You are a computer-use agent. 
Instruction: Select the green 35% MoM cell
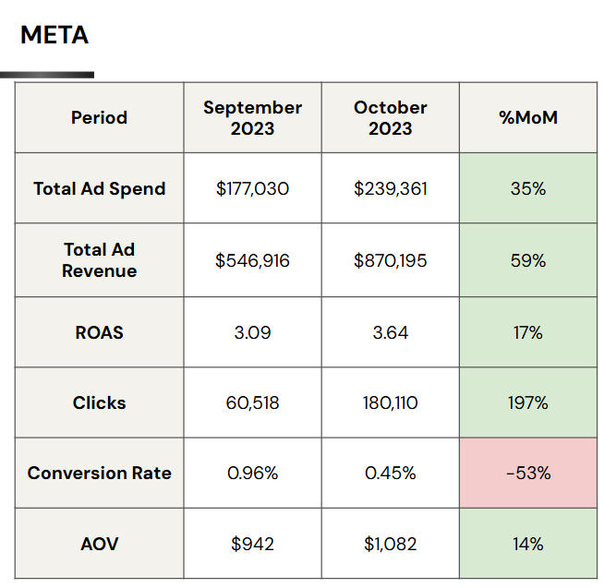(528, 188)
